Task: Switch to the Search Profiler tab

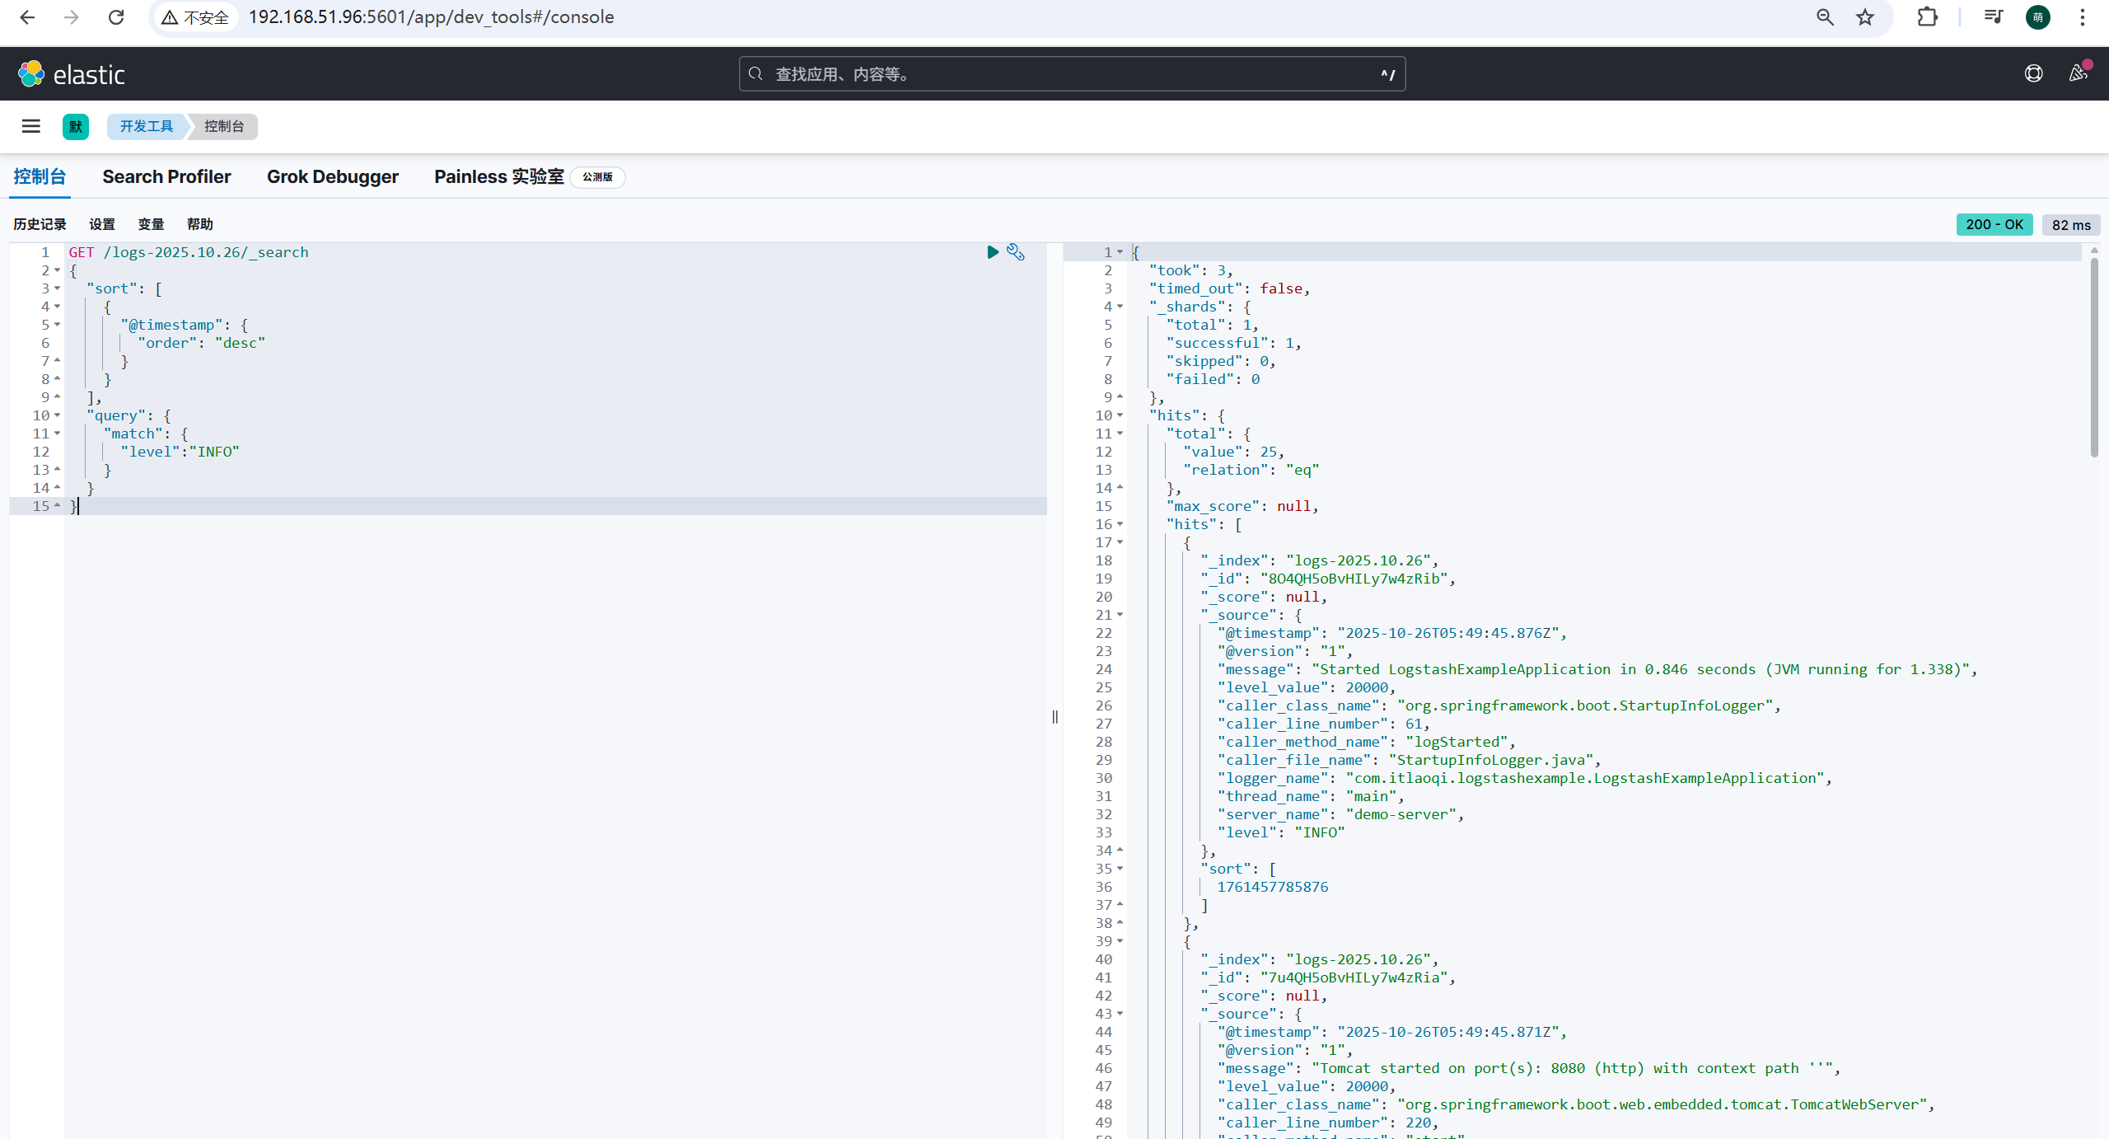Action: (x=166, y=177)
